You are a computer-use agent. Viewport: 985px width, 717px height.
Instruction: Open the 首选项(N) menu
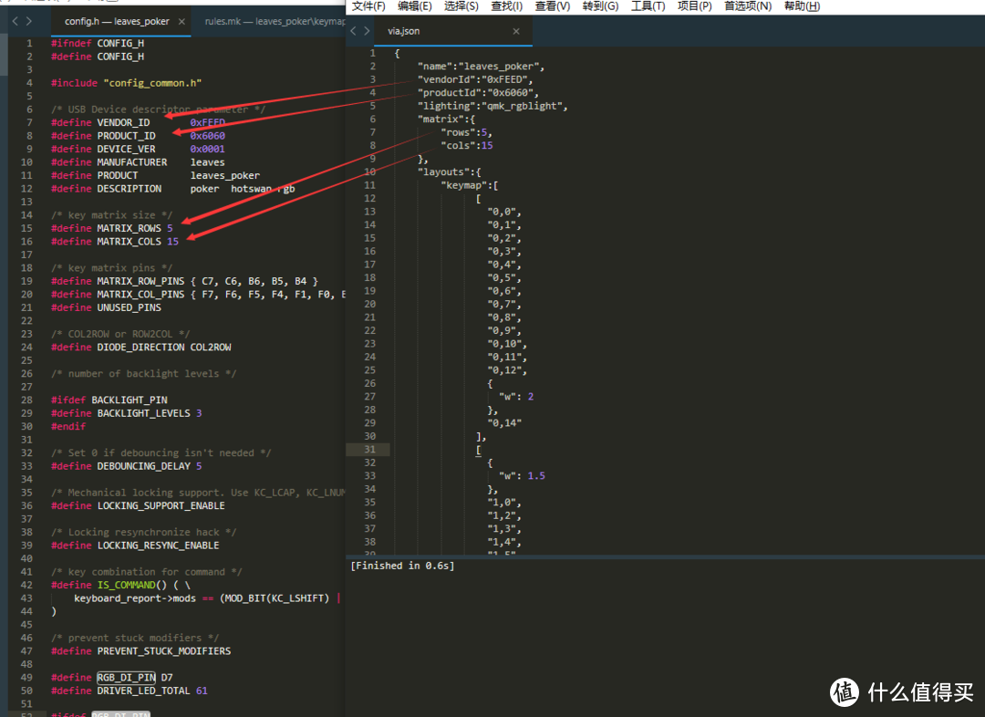click(x=748, y=6)
